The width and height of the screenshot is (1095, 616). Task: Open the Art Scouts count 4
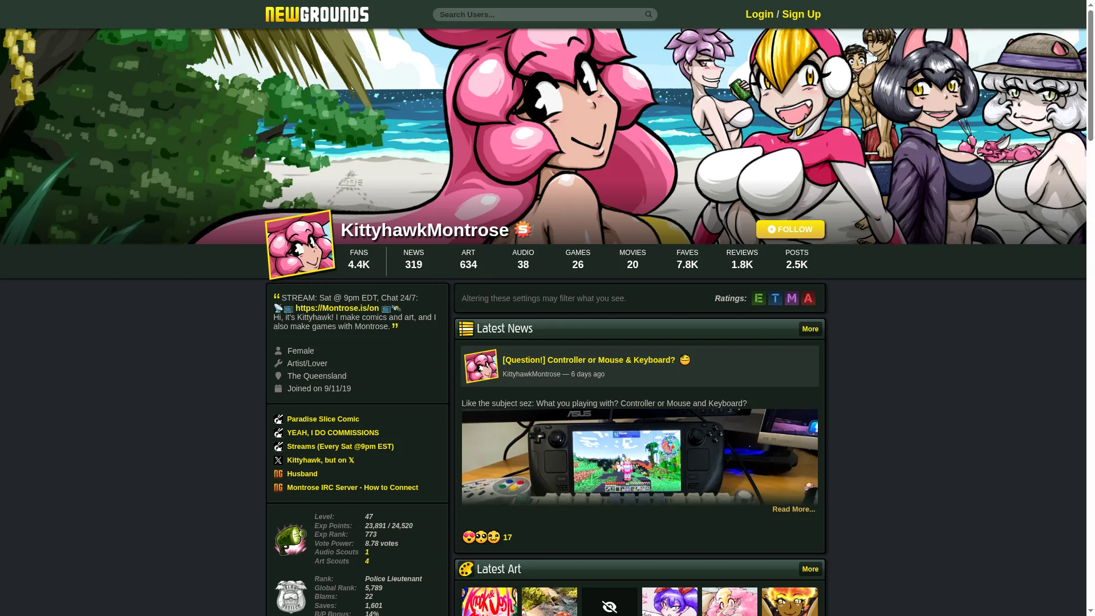(367, 561)
